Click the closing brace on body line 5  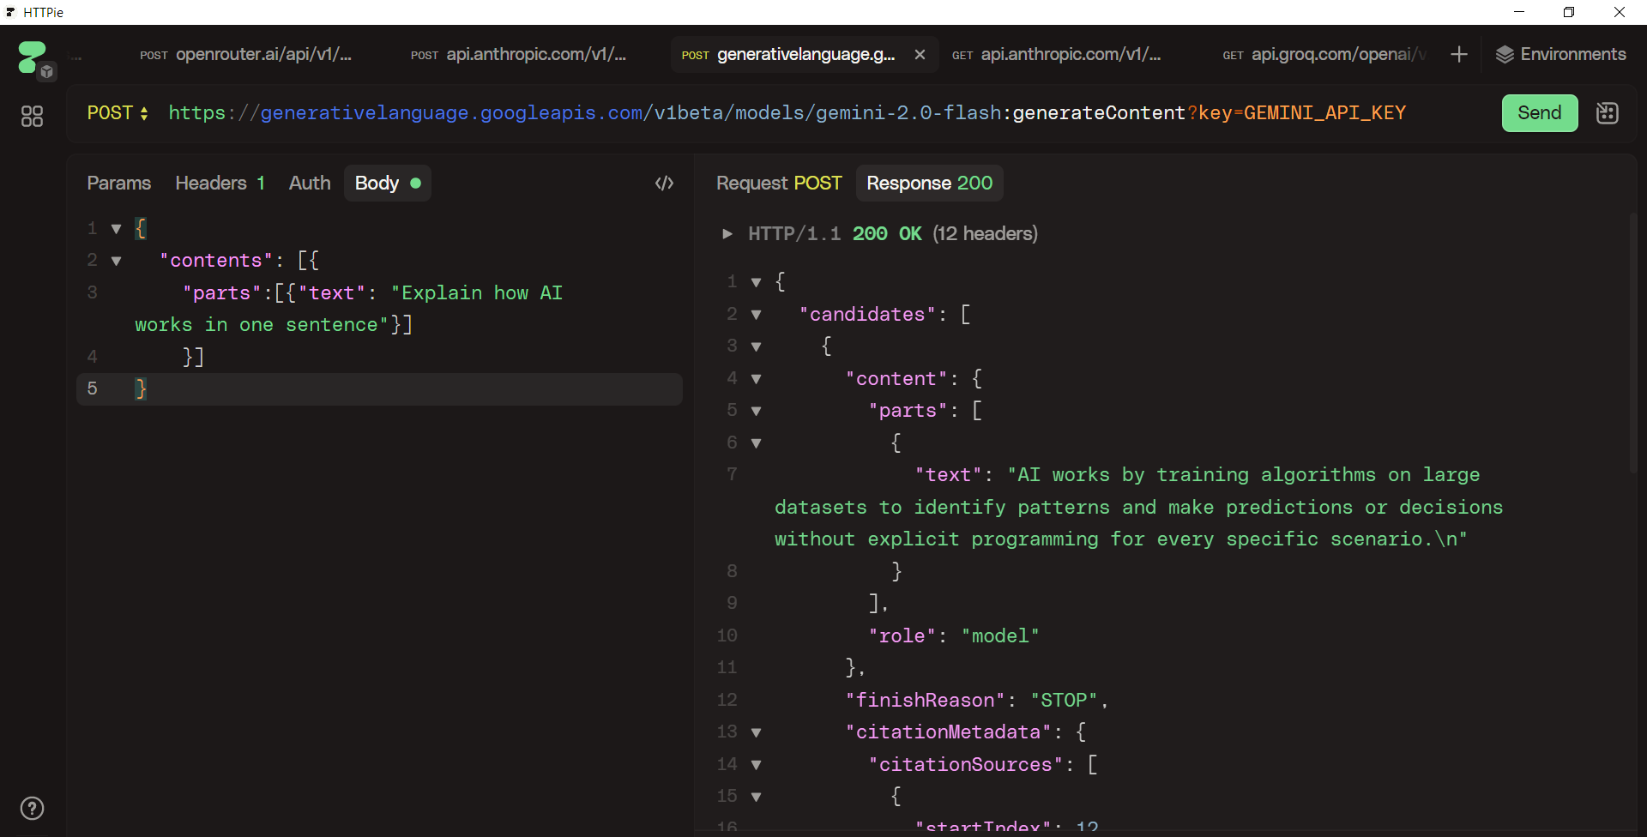click(x=141, y=389)
